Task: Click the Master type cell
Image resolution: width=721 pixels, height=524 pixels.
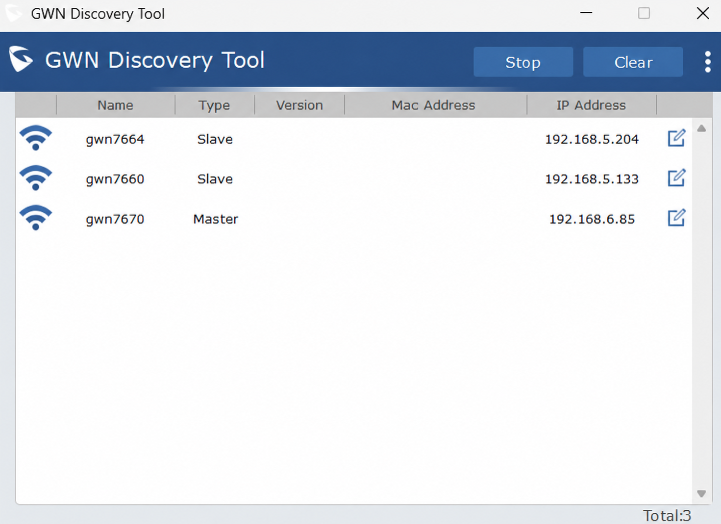Action: point(216,219)
